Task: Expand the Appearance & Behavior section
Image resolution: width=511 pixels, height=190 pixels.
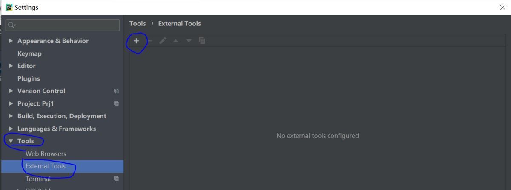Action: click(x=11, y=41)
